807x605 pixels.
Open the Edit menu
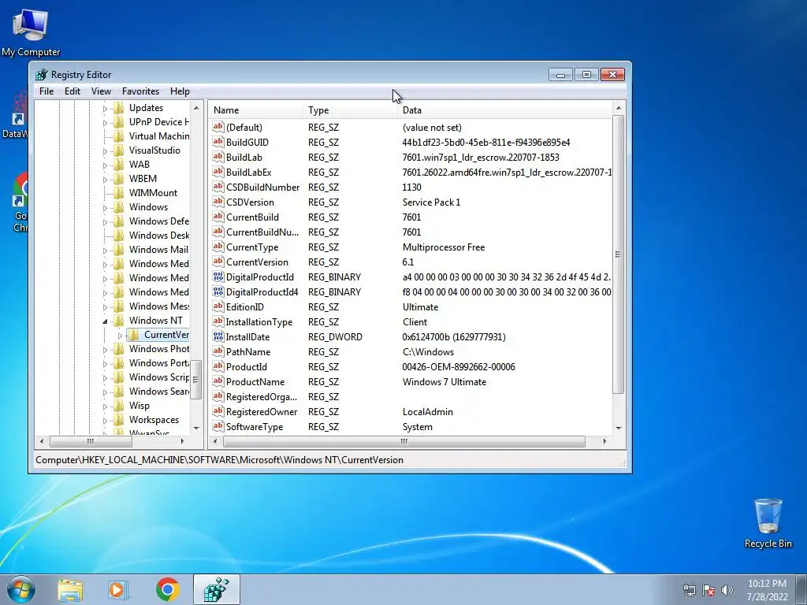click(x=72, y=91)
